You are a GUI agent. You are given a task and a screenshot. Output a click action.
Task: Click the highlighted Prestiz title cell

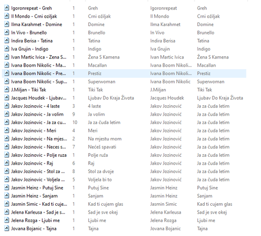[94, 73]
